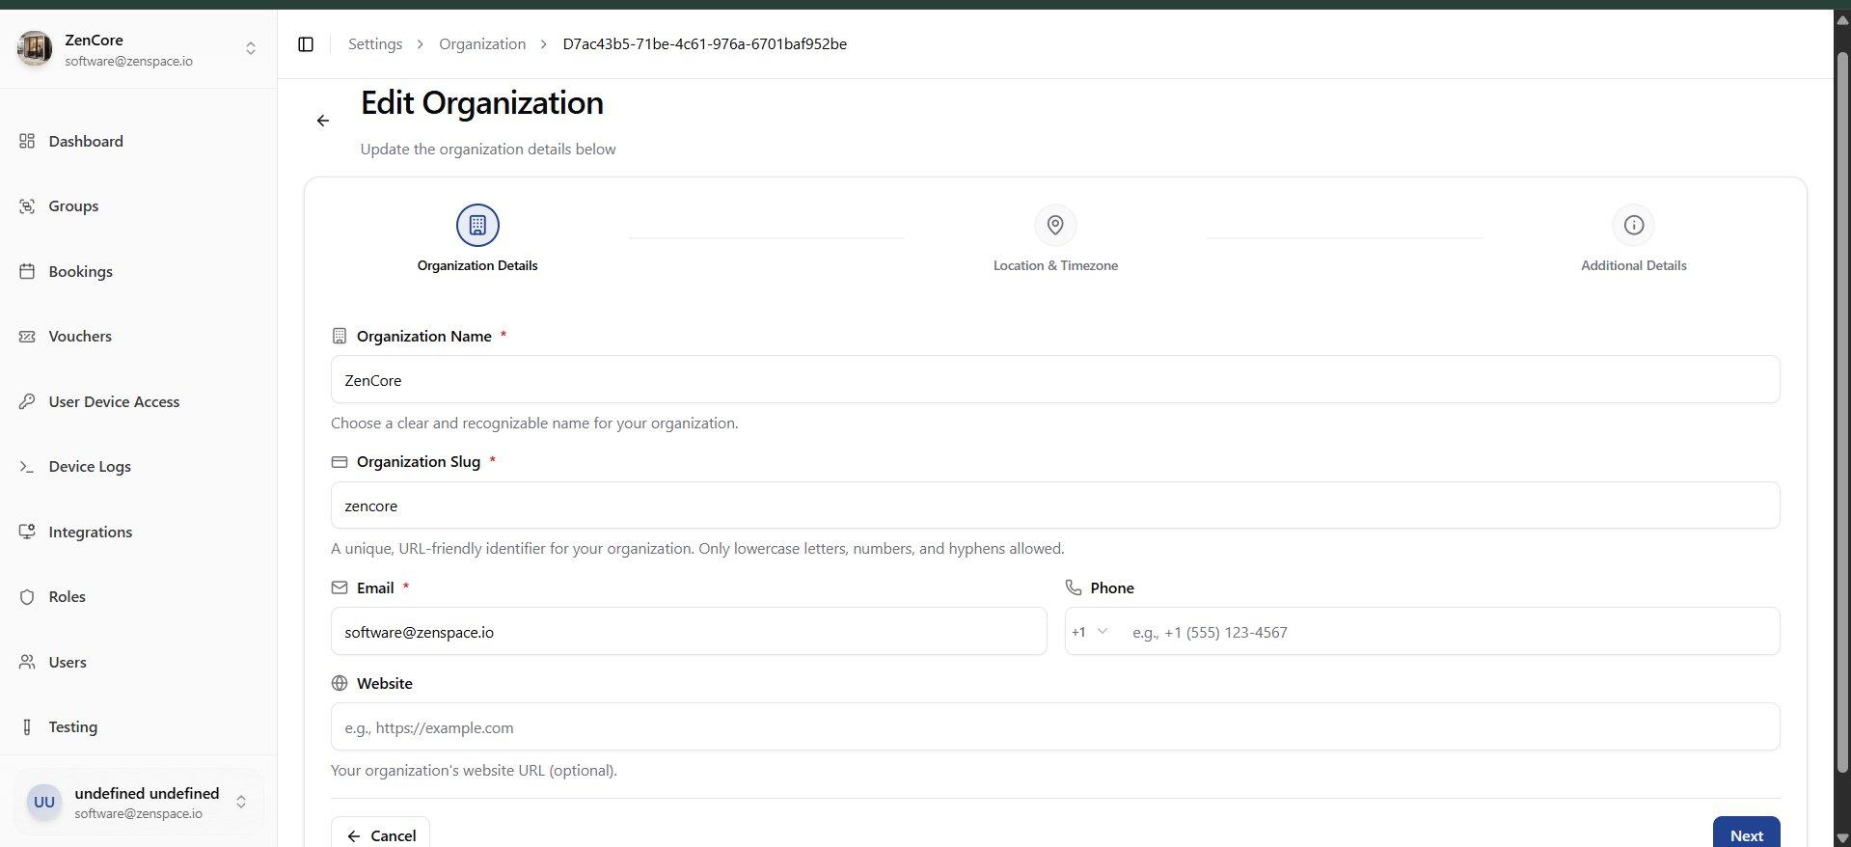This screenshot has height=847, width=1851.
Task: Focus the Website URL input field
Action: click(x=1055, y=727)
